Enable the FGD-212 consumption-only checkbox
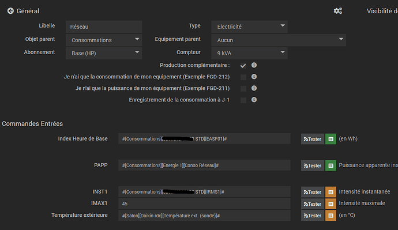This screenshot has width=398, height=230. pyautogui.click(x=243, y=77)
